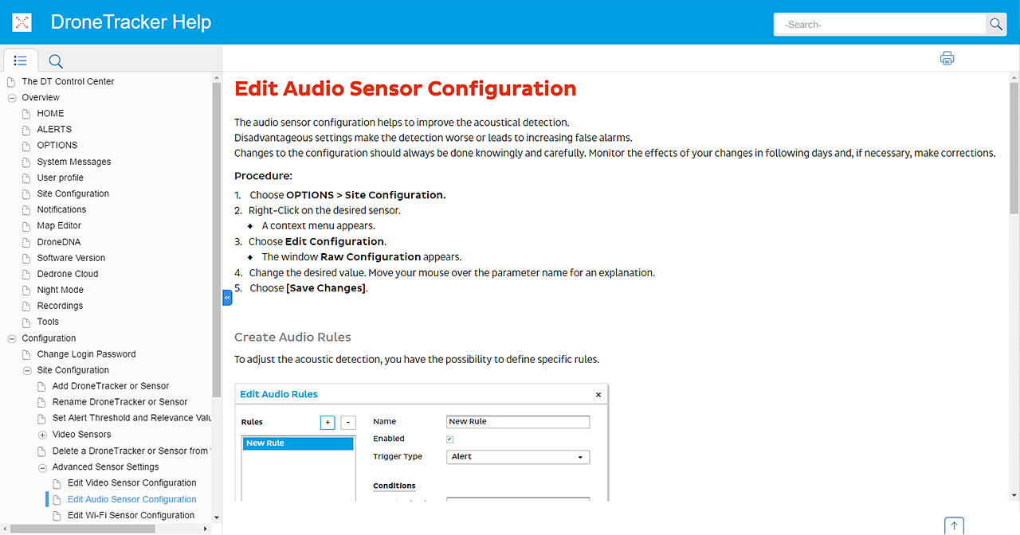
Task: Open the Software Version topic
Action: click(71, 258)
